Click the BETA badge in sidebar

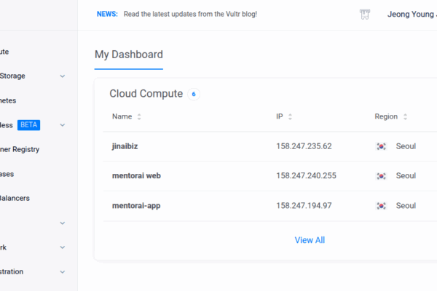[x=28, y=125]
